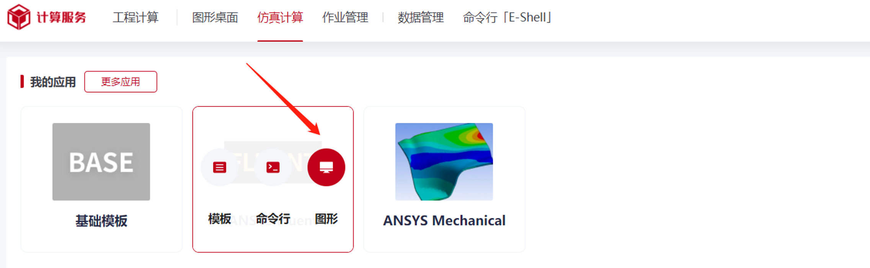This screenshot has width=870, height=268.
Task: Go to the 作业管理 tab
Action: point(345,17)
